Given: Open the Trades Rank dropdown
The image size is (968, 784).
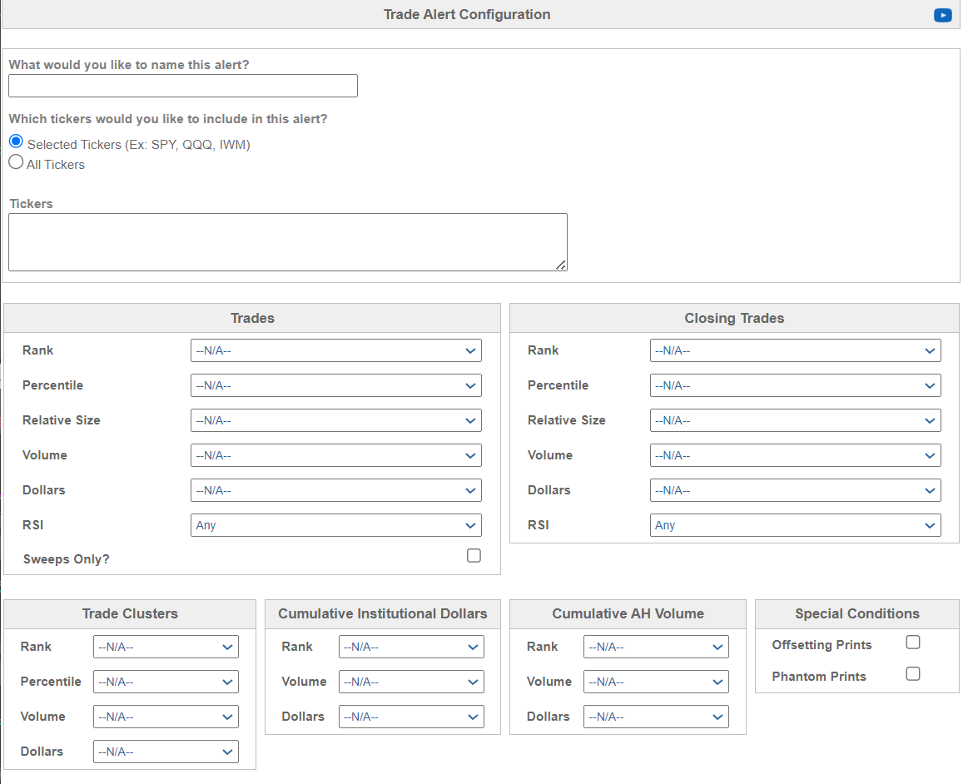Looking at the screenshot, I should [335, 350].
